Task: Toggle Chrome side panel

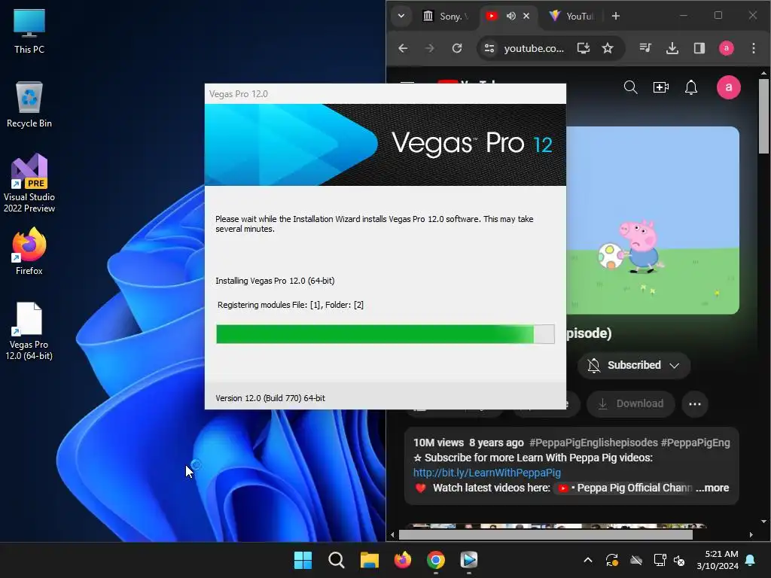Action: pyautogui.click(x=699, y=48)
